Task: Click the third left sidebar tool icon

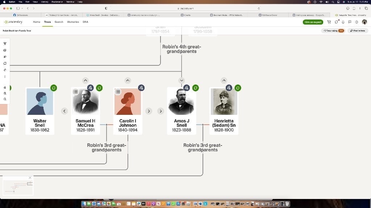Action: pyautogui.click(x=5, y=57)
